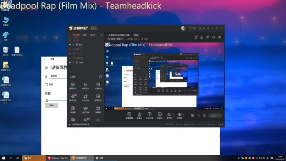Open the 房管助手 room manager tool
This screenshot has width=286, height=161.
pos(85,86)
